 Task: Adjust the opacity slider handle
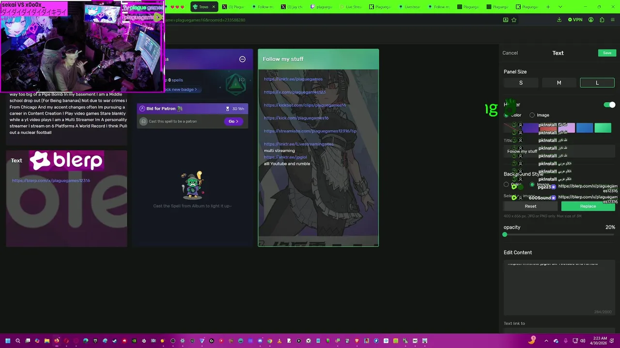tap(505, 234)
